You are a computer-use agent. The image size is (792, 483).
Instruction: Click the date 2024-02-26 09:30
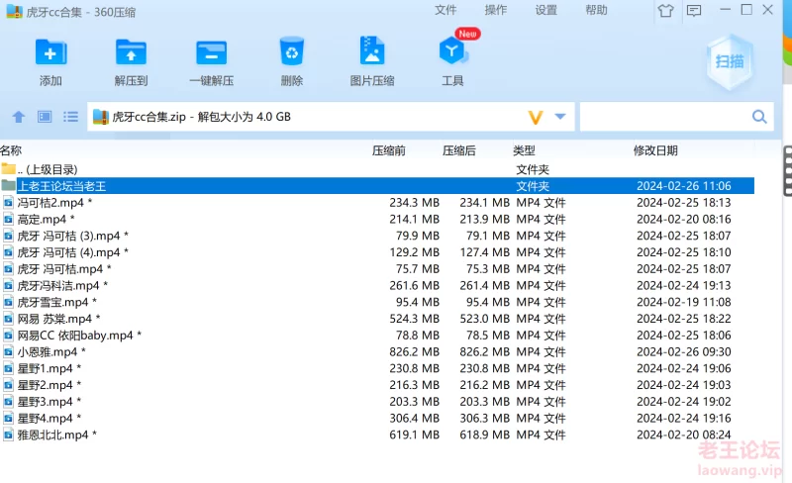coord(683,351)
